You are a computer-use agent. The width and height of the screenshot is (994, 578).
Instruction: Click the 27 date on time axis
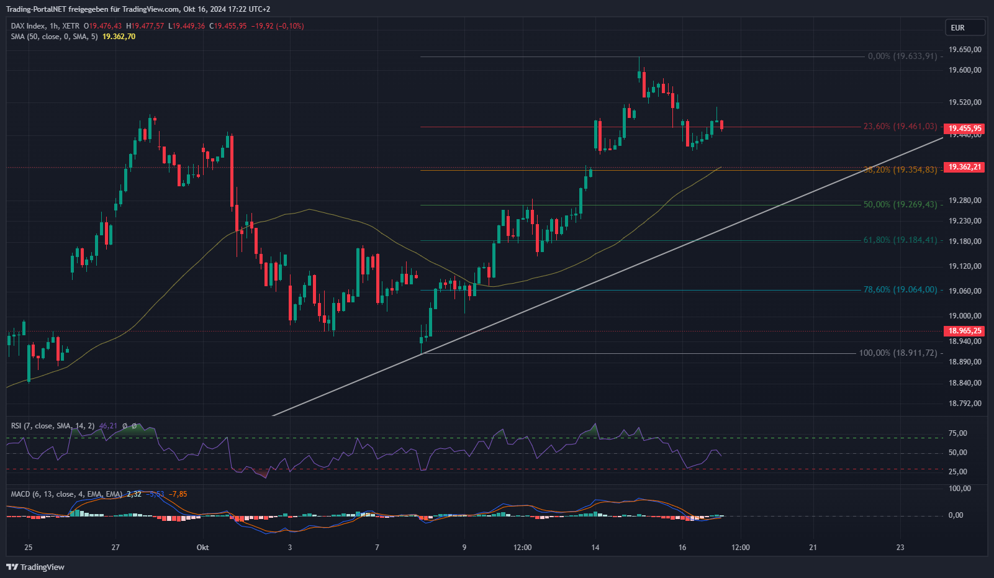click(115, 548)
